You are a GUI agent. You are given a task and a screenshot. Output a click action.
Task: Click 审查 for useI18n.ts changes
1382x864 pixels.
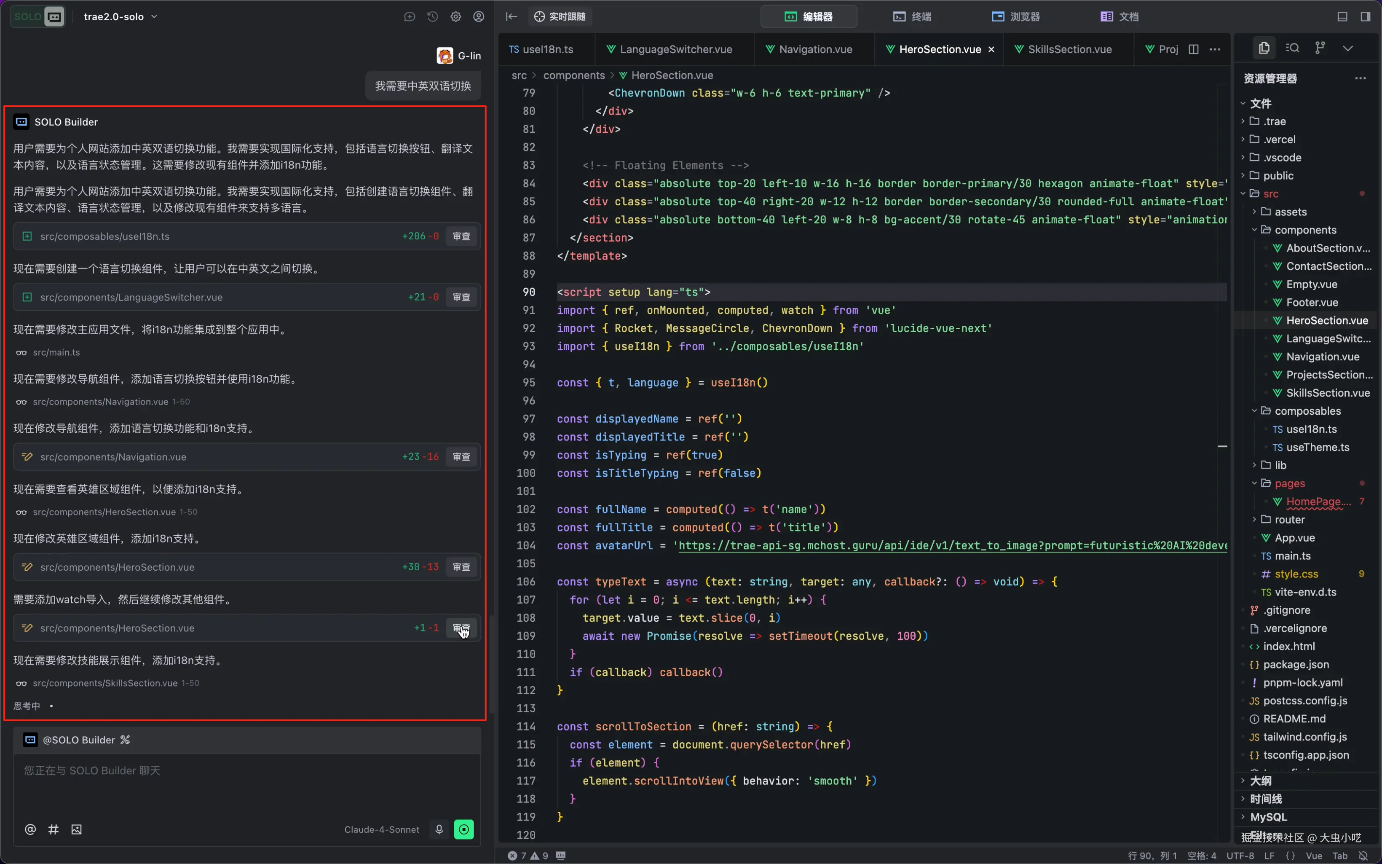[x=461, y=236]
